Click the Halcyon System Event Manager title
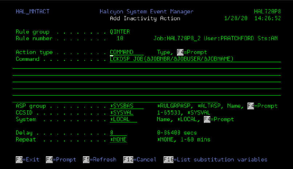The height and width of the screenshot is (169, 293). (147, 12)
